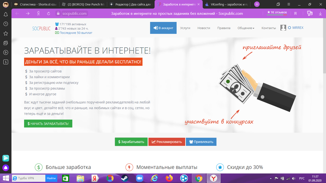This screenshot has width=326, height=183.
Task: Click 171'199 активных stat text
Action: click(x=73, y=24)
